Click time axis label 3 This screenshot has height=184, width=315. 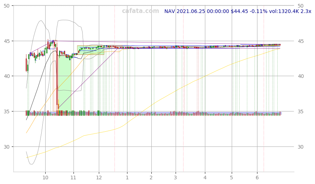click(x=176, y=178)
